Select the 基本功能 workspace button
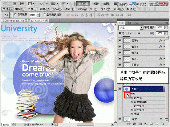This screenshot has width=170, height=127. pos(83,4)
